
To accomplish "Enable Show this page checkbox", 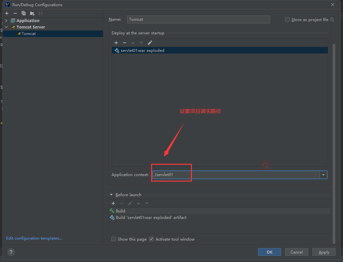I will pyautogui.click(x=114, y=239).
